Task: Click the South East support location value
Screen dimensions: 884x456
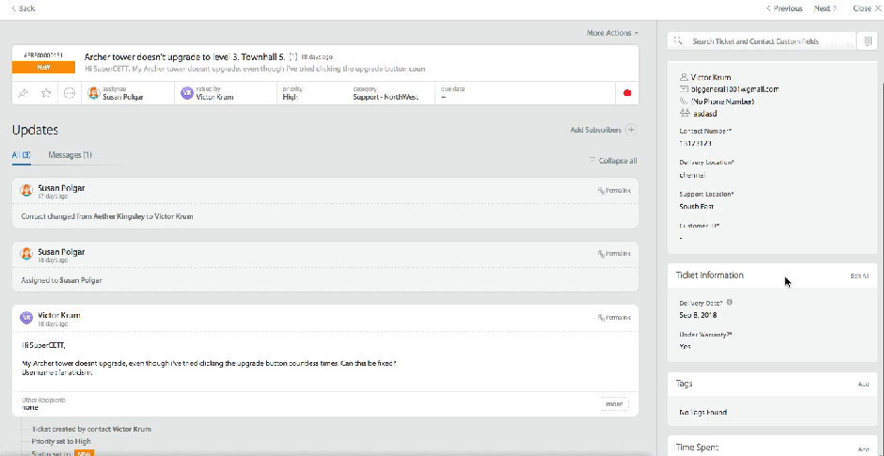Action: [696, 206]
